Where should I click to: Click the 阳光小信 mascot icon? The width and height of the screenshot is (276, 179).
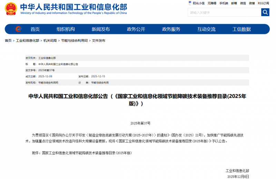click(190, 3)
